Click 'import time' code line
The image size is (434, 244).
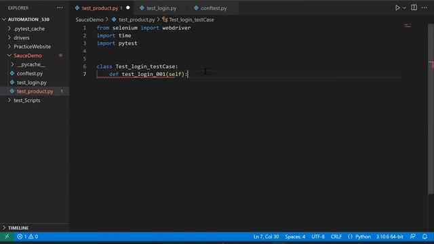(x=114, y=36)
